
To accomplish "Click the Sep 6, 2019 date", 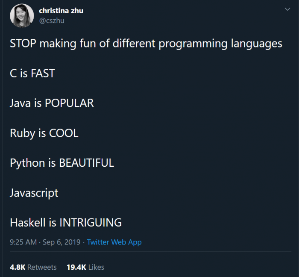I will [61, 242].
